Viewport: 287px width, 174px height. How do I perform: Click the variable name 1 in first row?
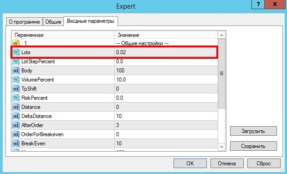26,43
